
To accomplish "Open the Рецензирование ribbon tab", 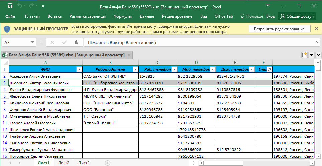I will click(177, 16).
